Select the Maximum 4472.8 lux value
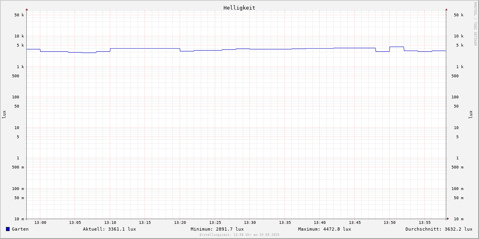 [x=325, y=229]
